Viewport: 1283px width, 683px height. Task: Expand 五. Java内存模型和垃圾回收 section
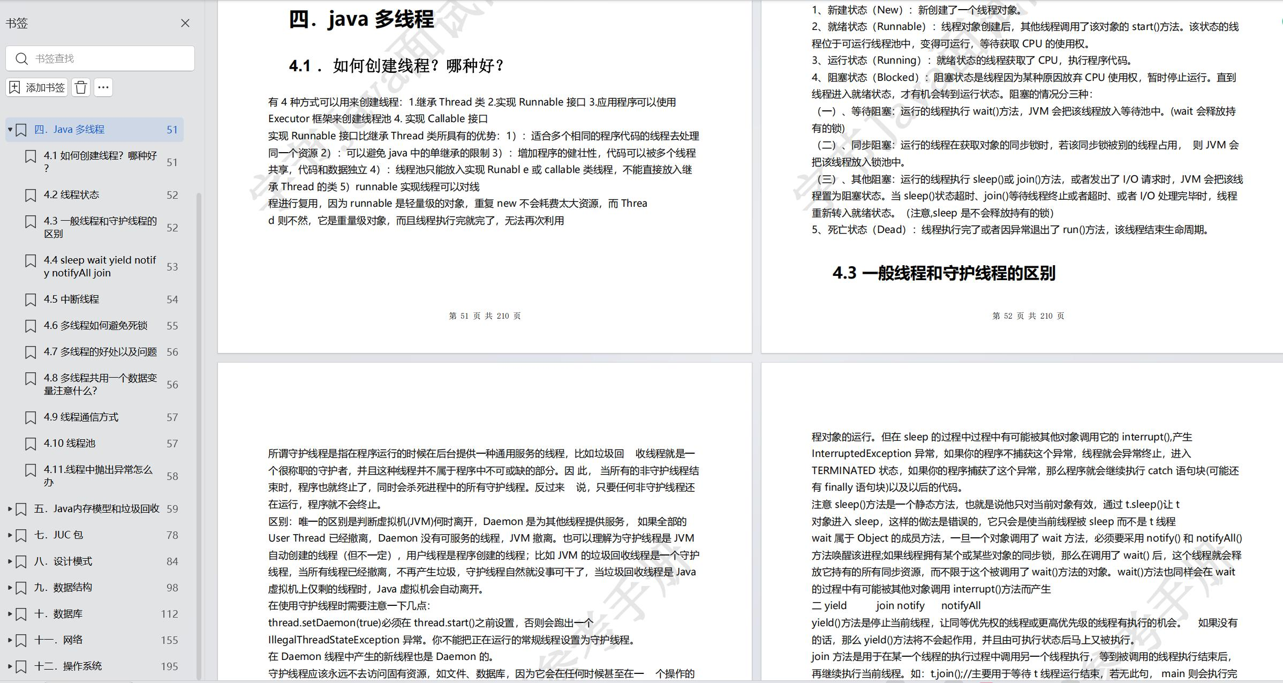10,509
